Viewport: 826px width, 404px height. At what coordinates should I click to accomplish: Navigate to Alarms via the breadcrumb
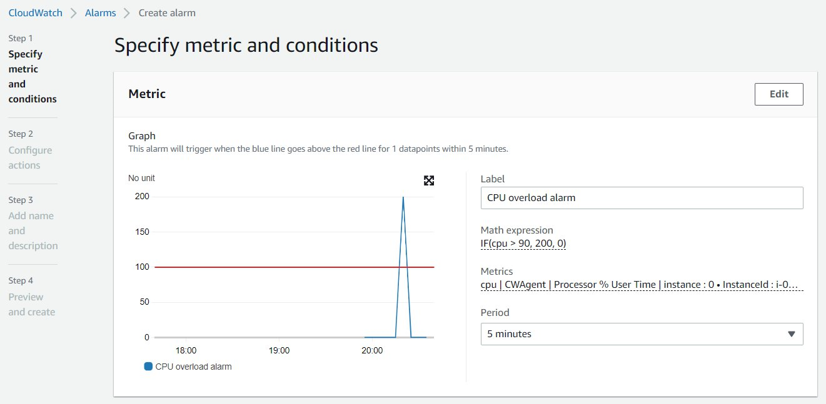tap(100, 12)
